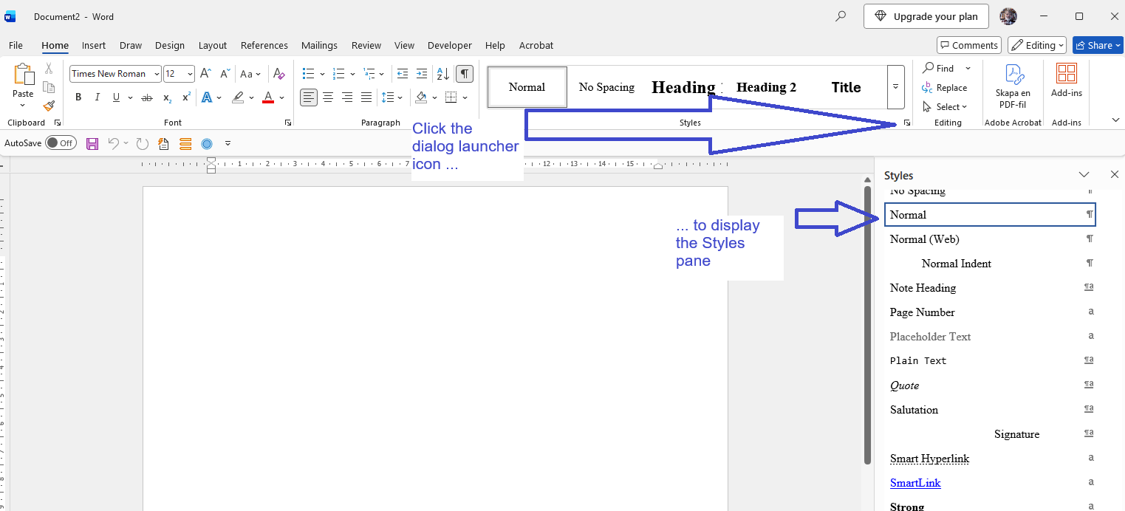This screenshot has width=1125, height=511.
Task: Click the blue circle icon in quick access toolbar
Action: [x=207, y=143]
